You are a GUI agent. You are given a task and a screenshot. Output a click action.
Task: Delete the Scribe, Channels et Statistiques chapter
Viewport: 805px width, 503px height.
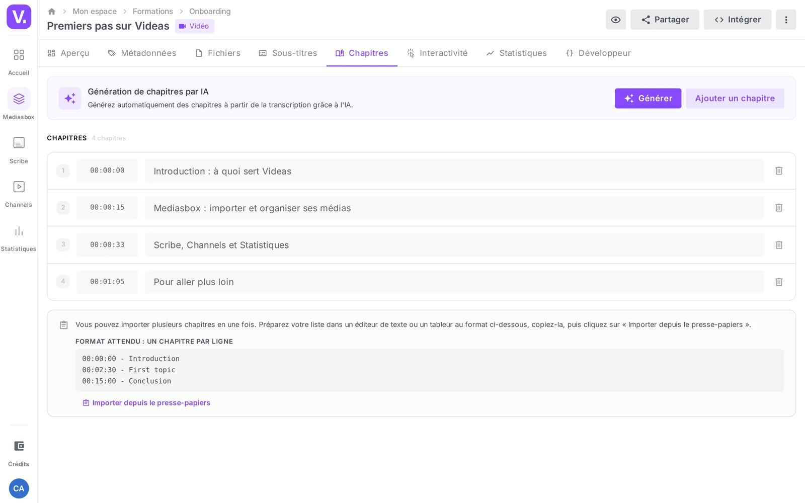click(779, 245)
